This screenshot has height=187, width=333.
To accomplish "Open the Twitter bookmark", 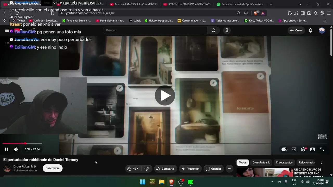I will (19, 21).
